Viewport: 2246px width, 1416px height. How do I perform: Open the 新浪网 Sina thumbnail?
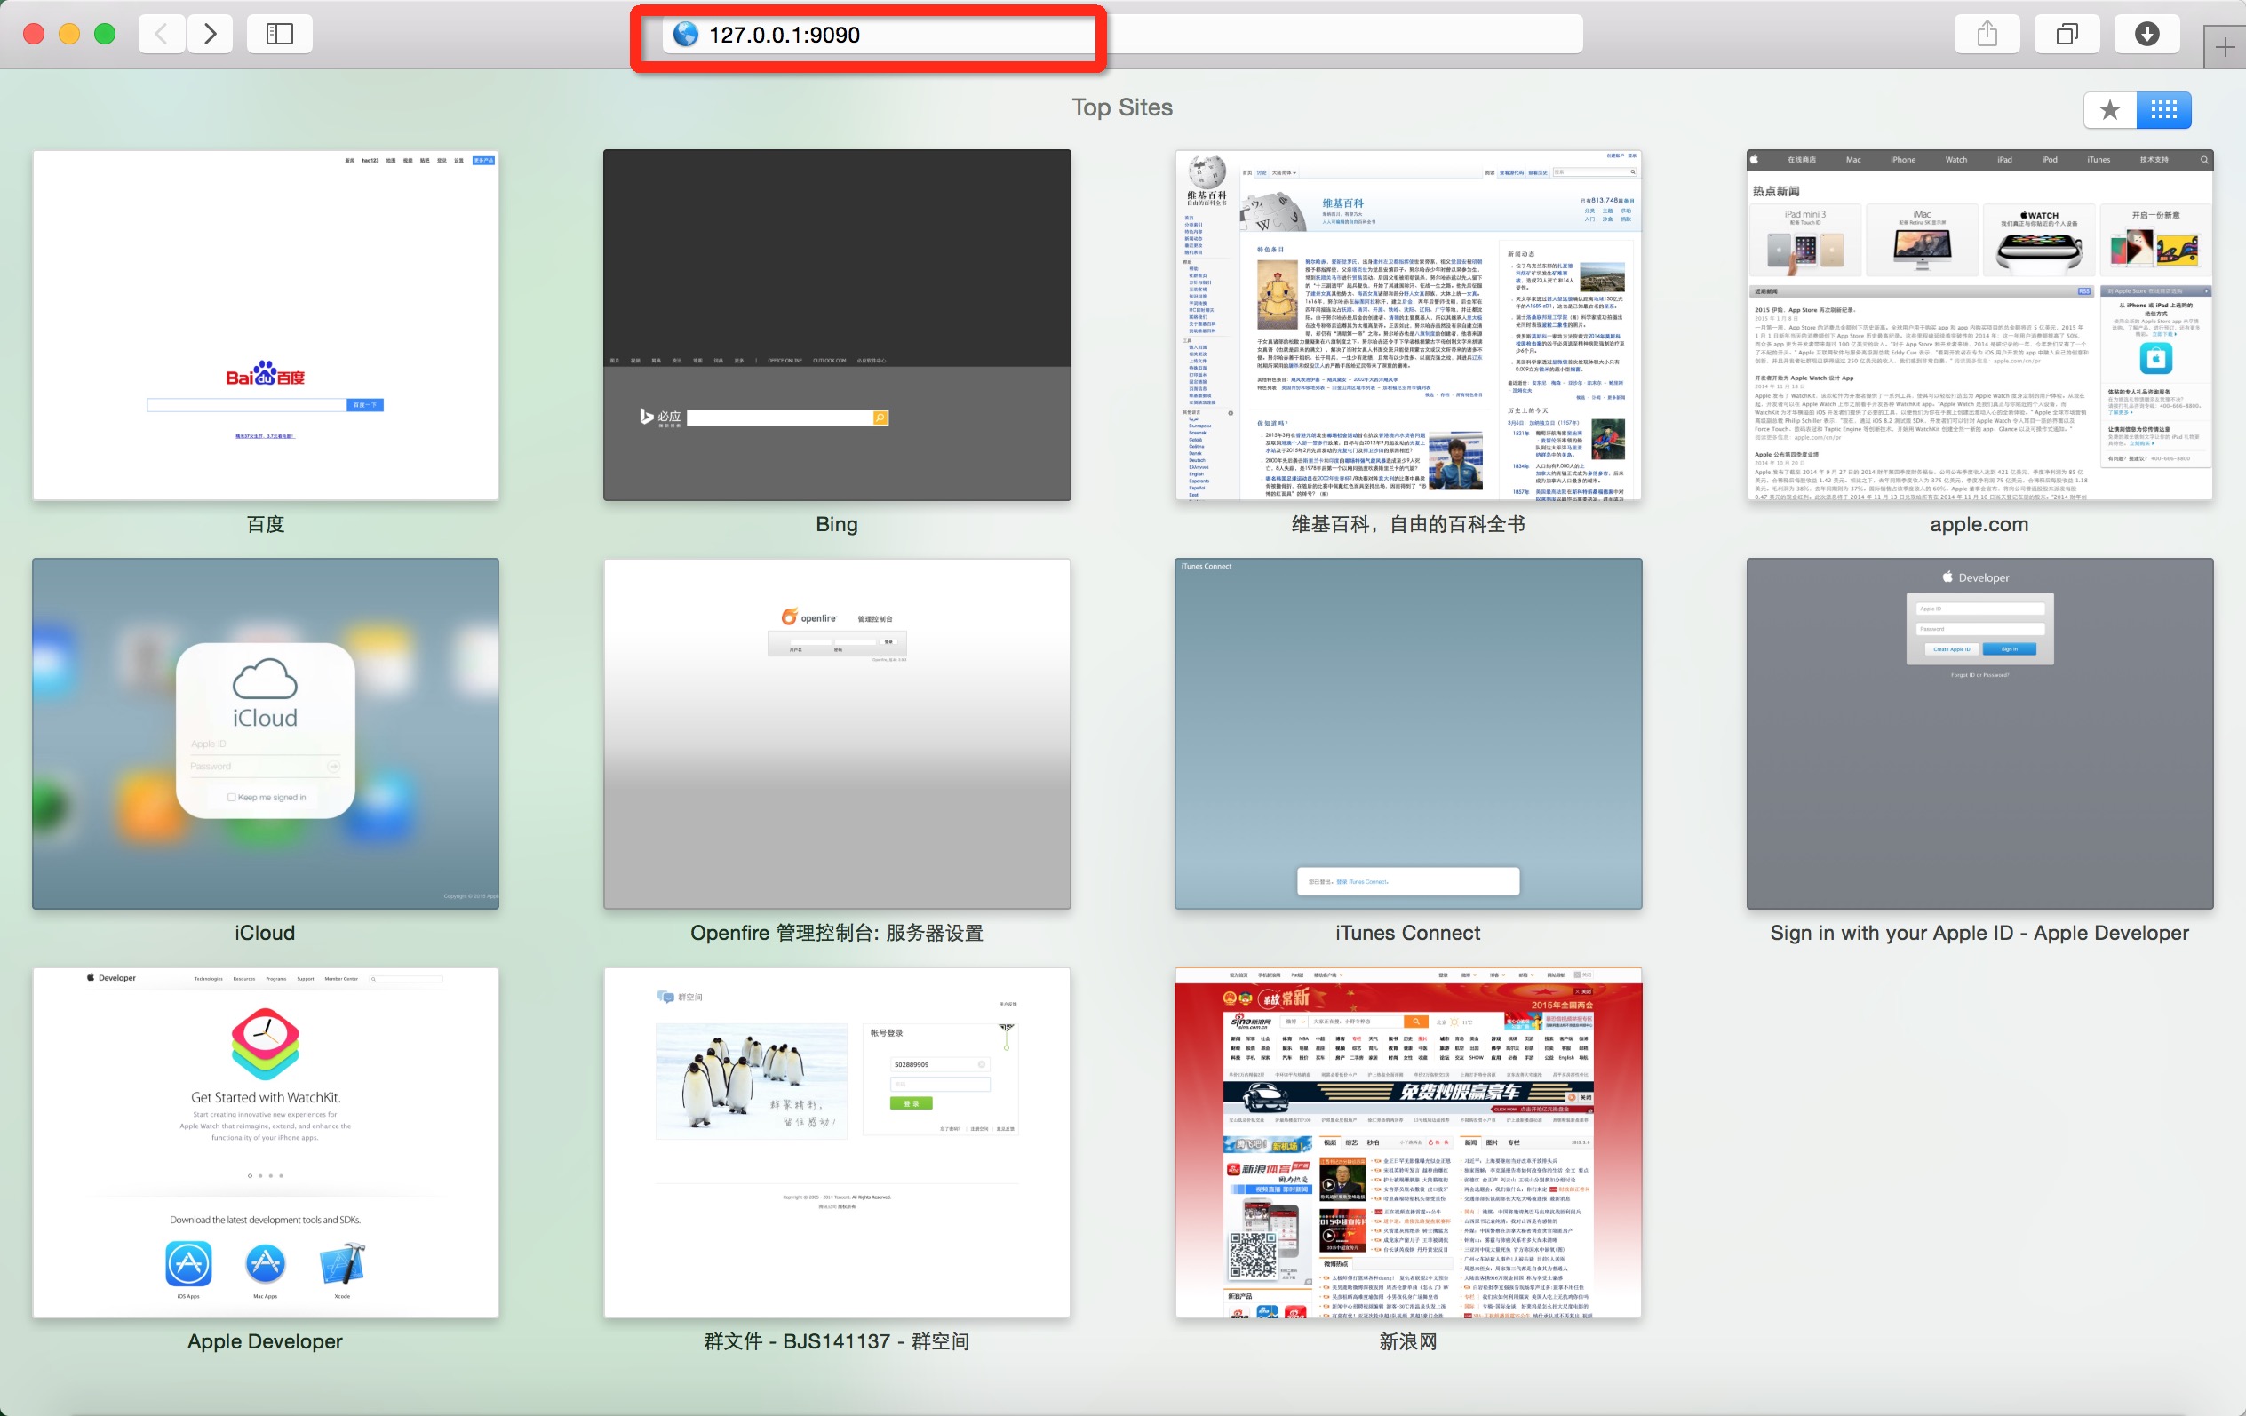pos(1408,1142)
